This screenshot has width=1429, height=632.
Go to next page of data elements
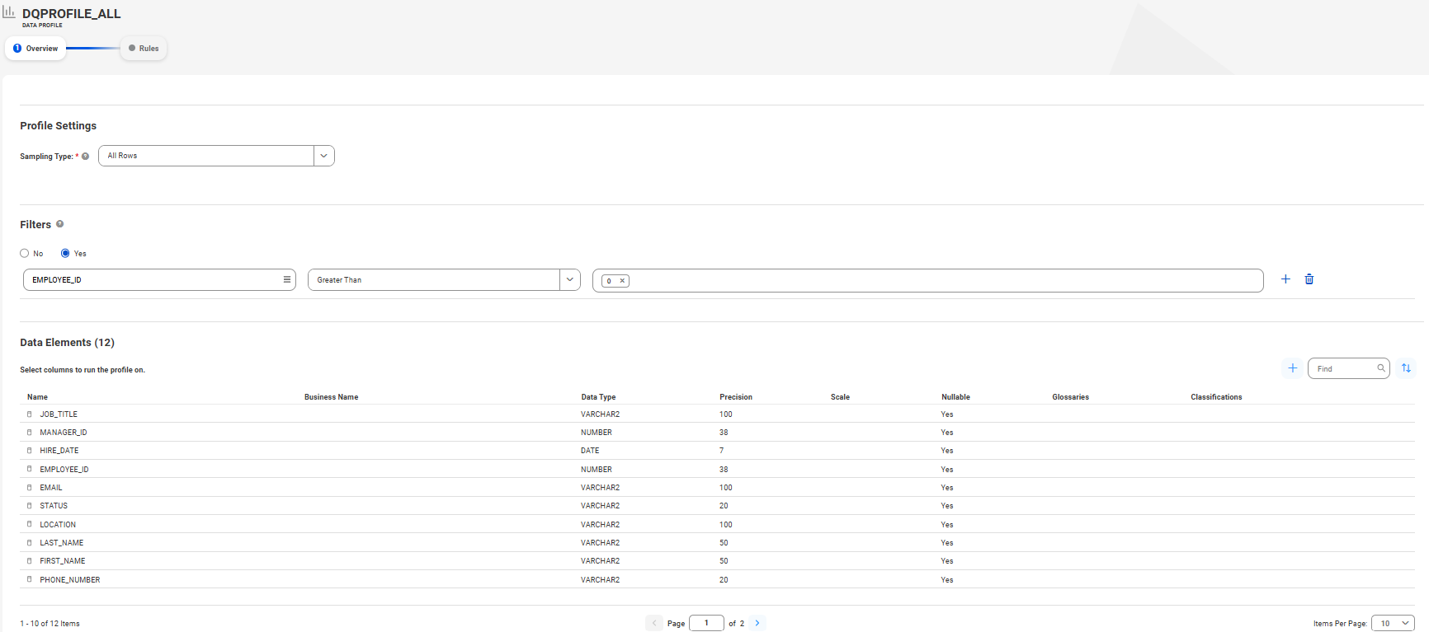757,623
